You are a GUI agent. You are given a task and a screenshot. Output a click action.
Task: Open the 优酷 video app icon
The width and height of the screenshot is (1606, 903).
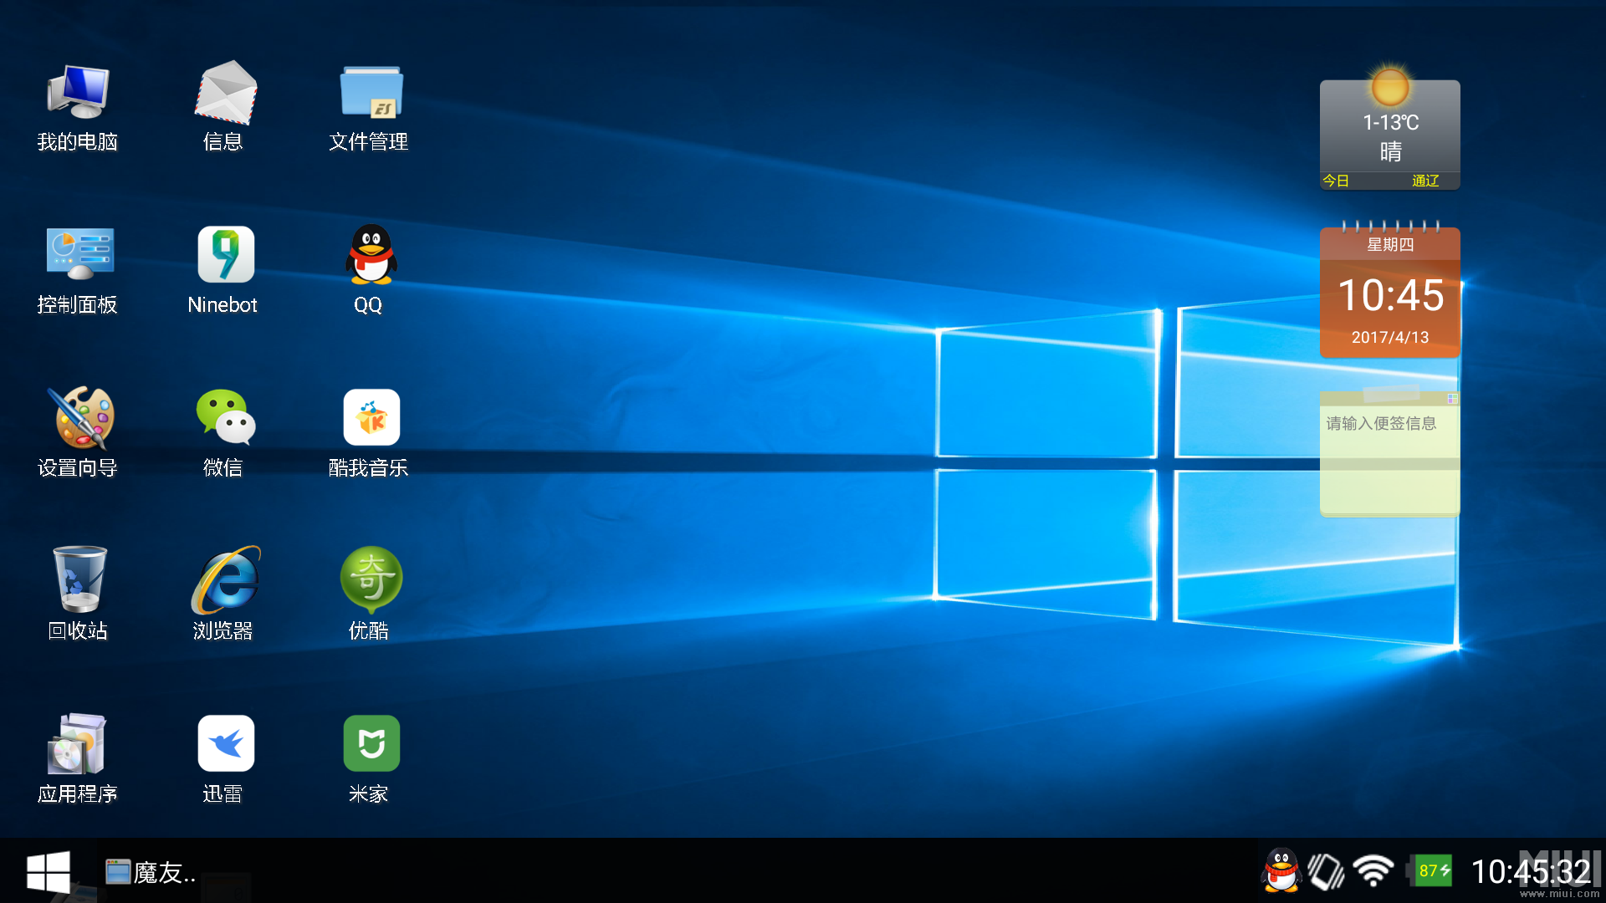[371, 580]
